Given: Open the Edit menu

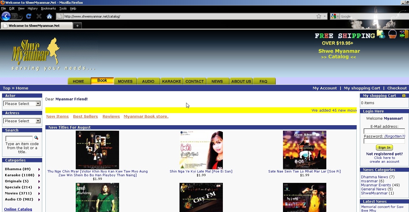Looking at the screenshot, I should point(12,8).
